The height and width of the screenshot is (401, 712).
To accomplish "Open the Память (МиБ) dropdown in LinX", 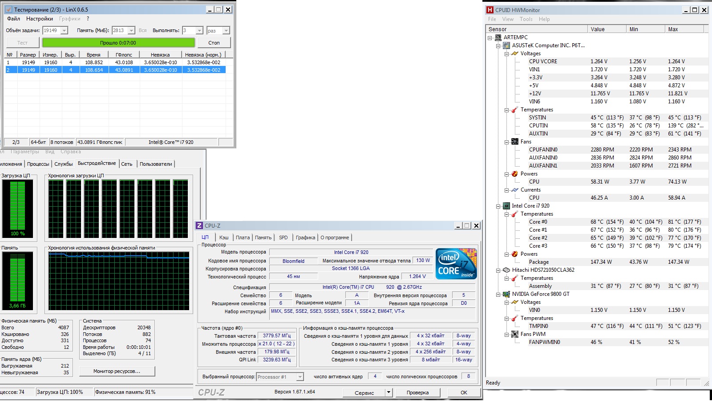I will pyautogui.click(x=131, y=30).
